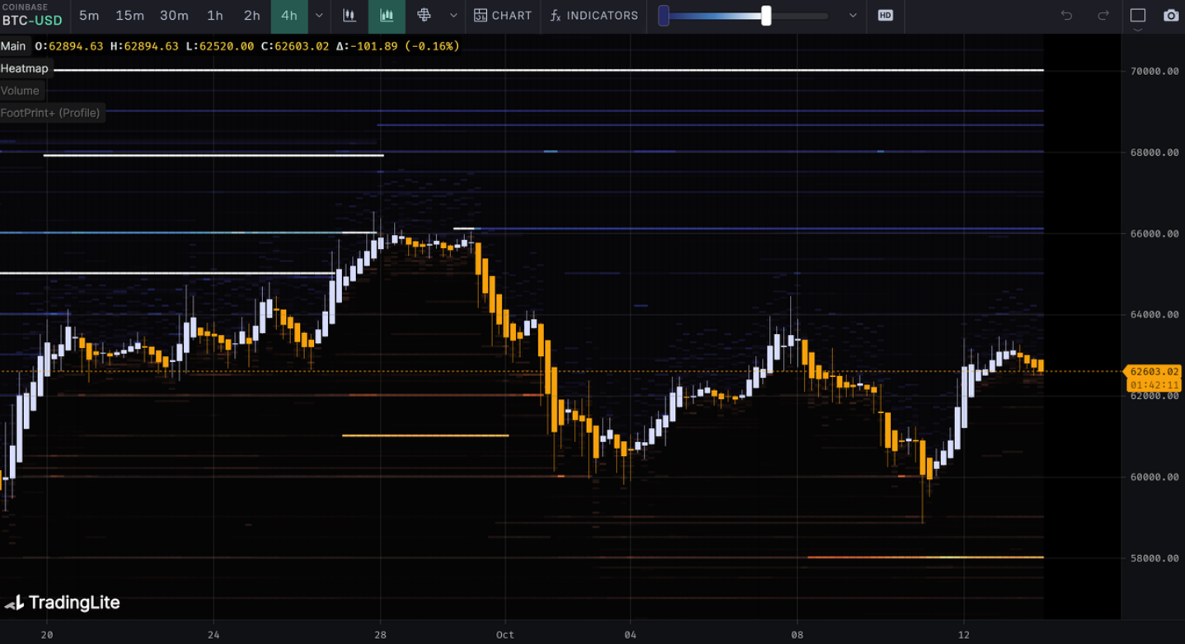
Task: Redo the chart action
Action: (1103, 16)
